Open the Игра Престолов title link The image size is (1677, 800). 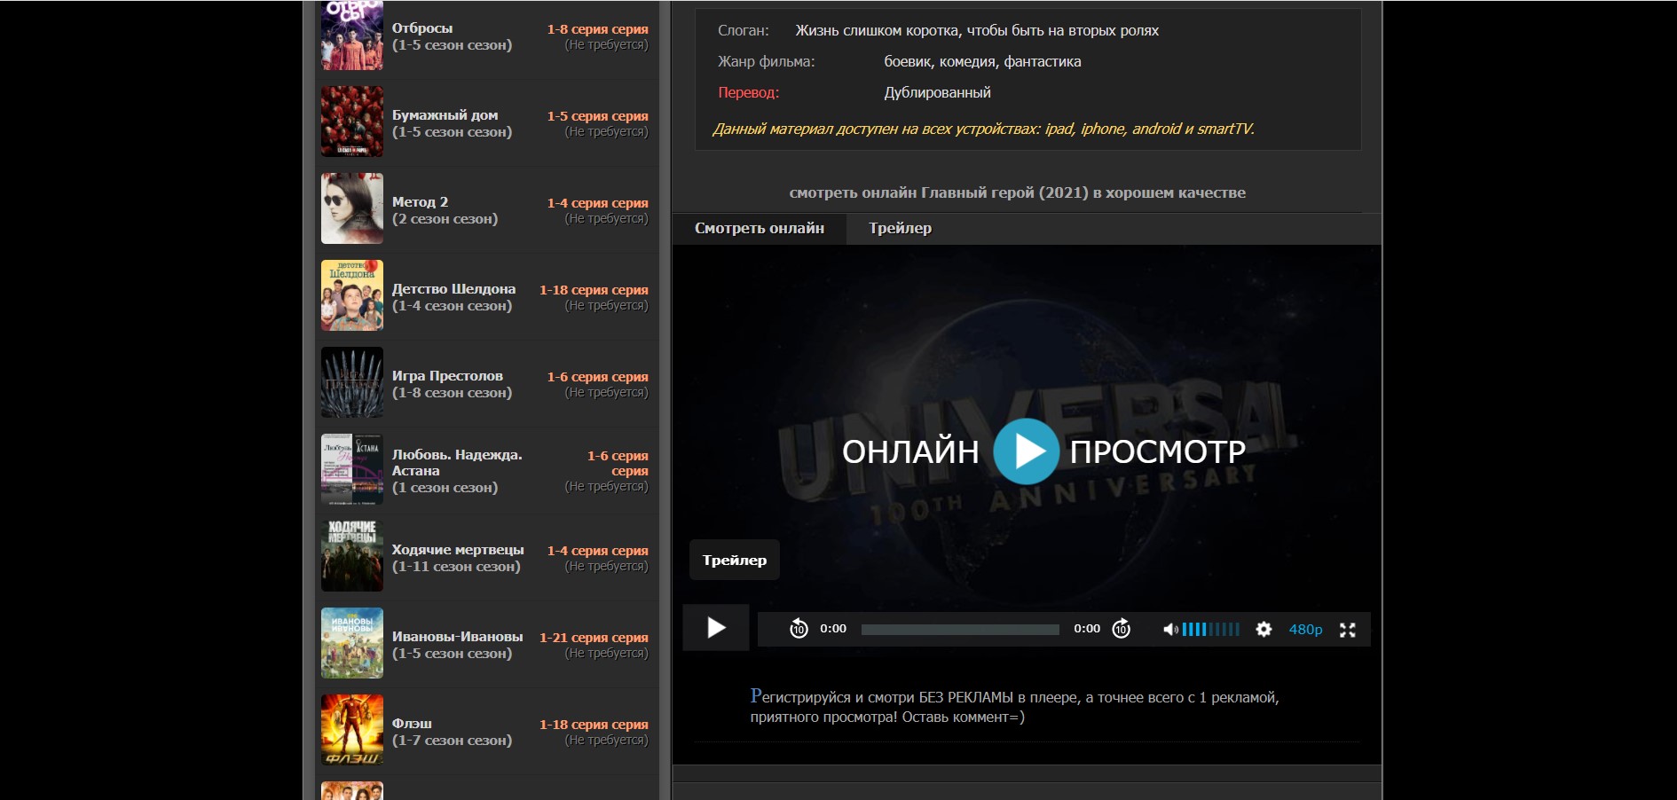(x=448, y=376)
